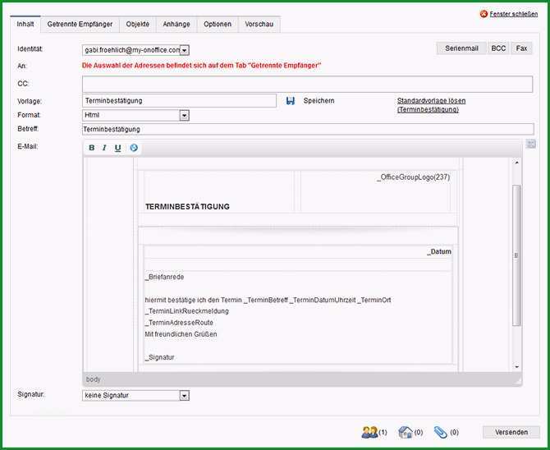Open the recipients people icon
Viewport: 550px width, 450px height.
click(369, 432)
